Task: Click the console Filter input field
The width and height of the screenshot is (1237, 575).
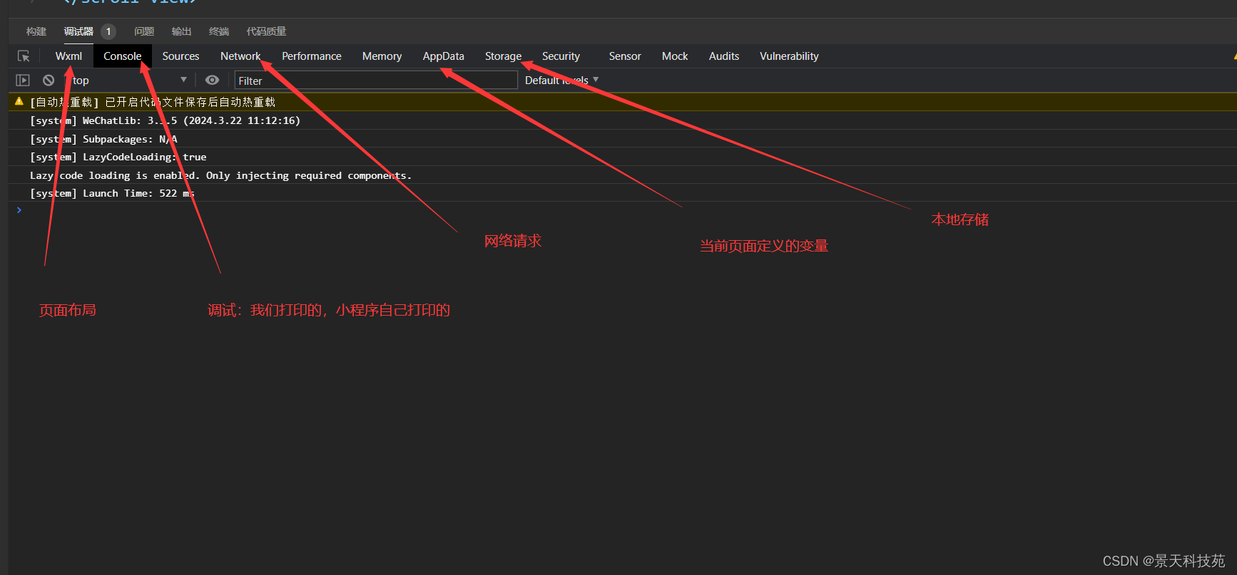Action: pyautogui.click(x=376, y=81)
